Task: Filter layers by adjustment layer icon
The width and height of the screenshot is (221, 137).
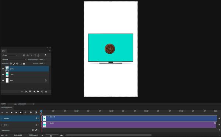Action: 28,56
